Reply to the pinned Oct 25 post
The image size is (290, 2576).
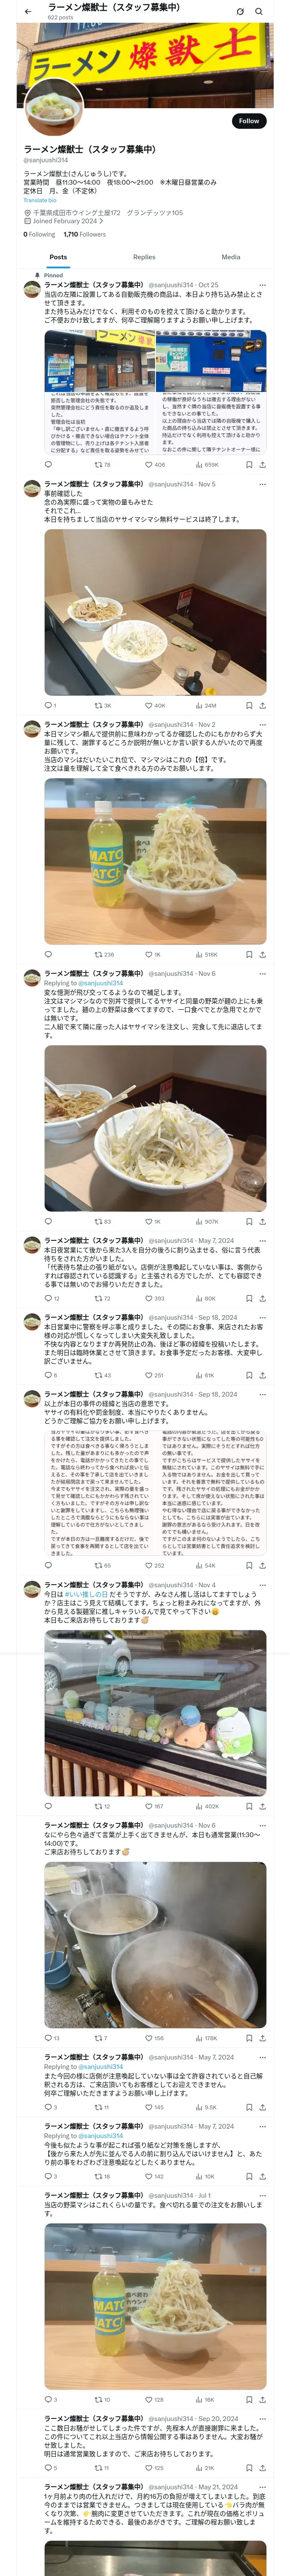[x=48, y=464]
